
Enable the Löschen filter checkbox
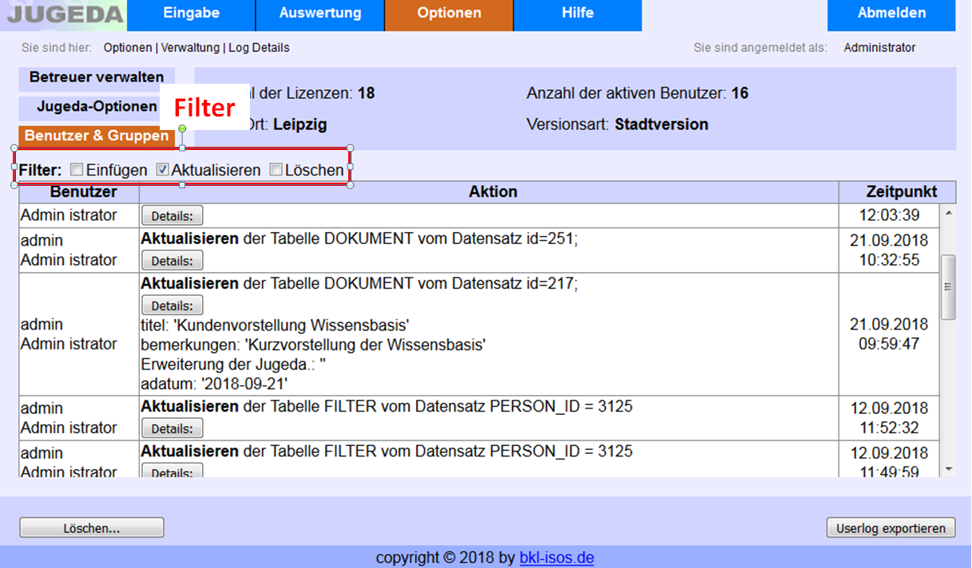pyautogui.click(x=276, y=170)
